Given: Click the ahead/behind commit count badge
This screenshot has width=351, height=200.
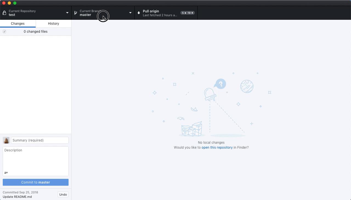Looking at the screenshot, I should click(188, 13).
